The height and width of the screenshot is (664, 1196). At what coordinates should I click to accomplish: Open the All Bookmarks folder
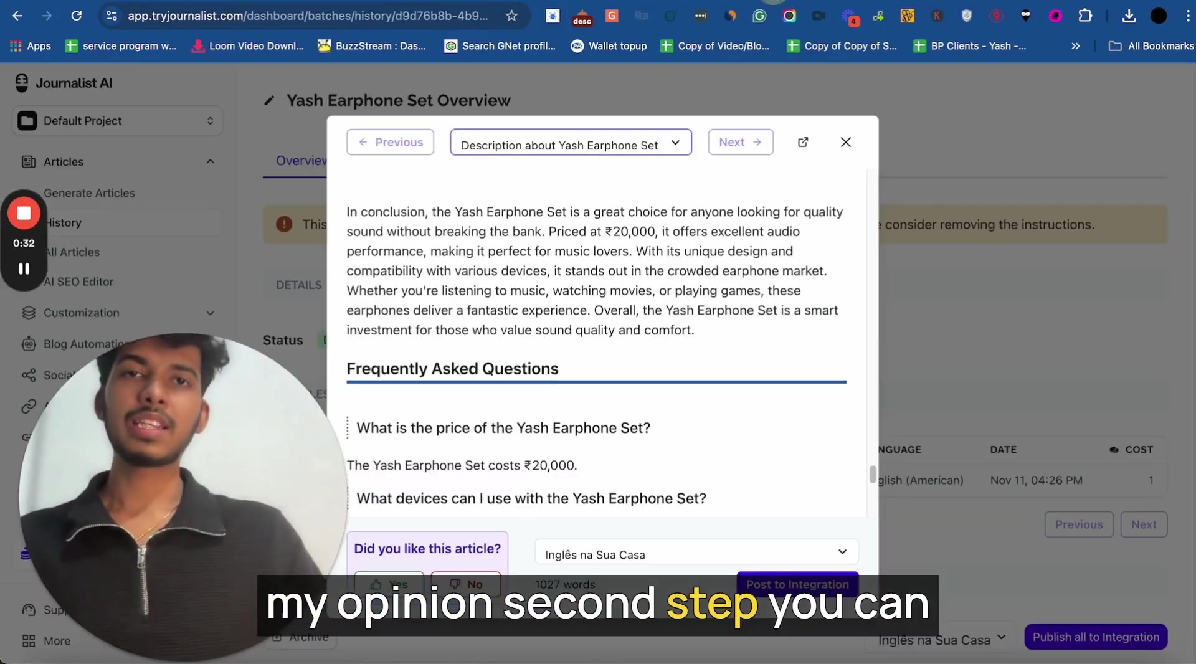[1151, 46]
